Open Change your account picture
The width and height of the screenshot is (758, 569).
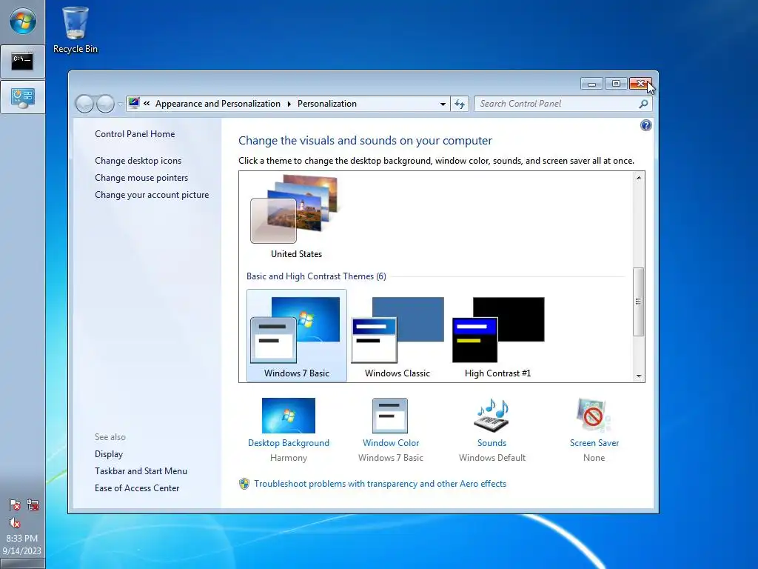[x=152, y=195]
